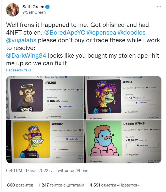Open the Doodle #7546 image
This screenshot has height=192, width=166.
[123, 141]
